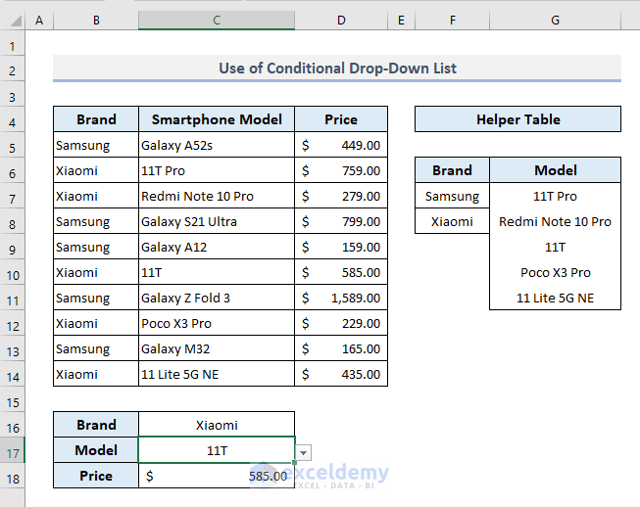Click price cell 585.00 in row 10
Viewport: 640px width, 507px height.
(x=341, y=272)
